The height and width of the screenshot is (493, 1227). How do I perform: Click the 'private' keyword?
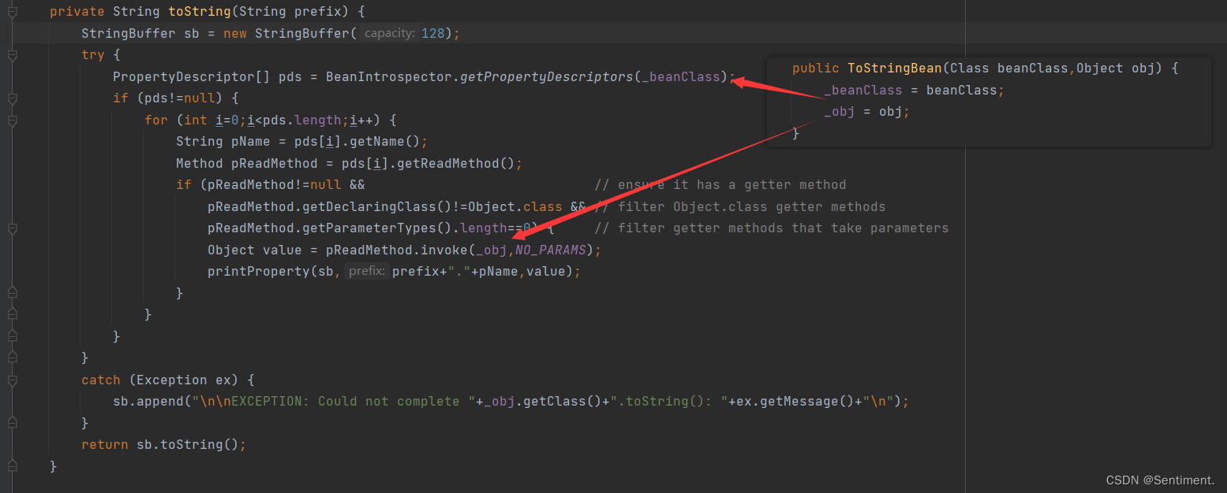pyautogui.click(x=77, y=12)
